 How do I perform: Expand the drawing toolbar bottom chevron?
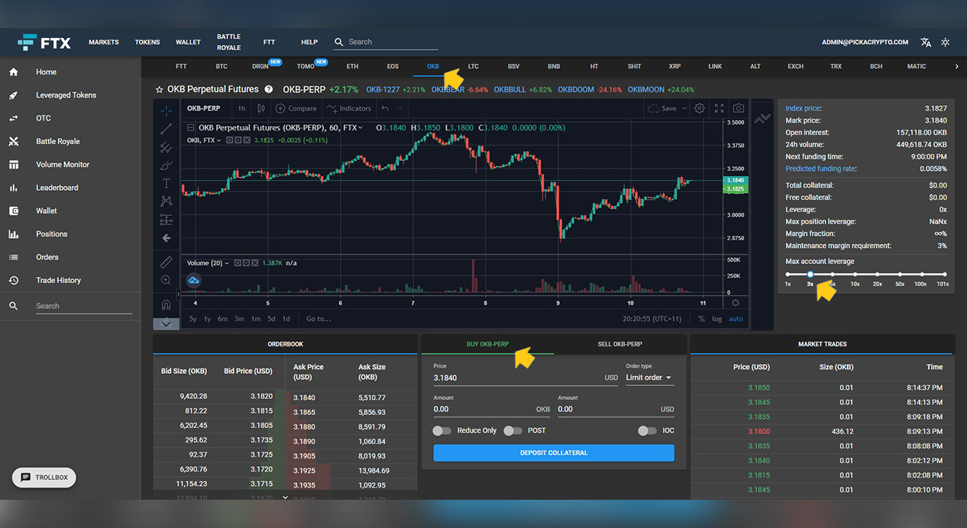click(167, 324)
